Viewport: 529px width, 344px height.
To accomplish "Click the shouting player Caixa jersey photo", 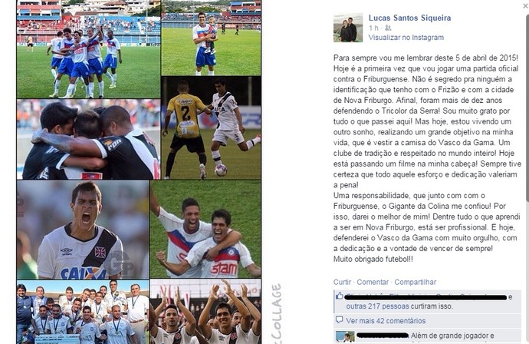I will pos(83,230).
